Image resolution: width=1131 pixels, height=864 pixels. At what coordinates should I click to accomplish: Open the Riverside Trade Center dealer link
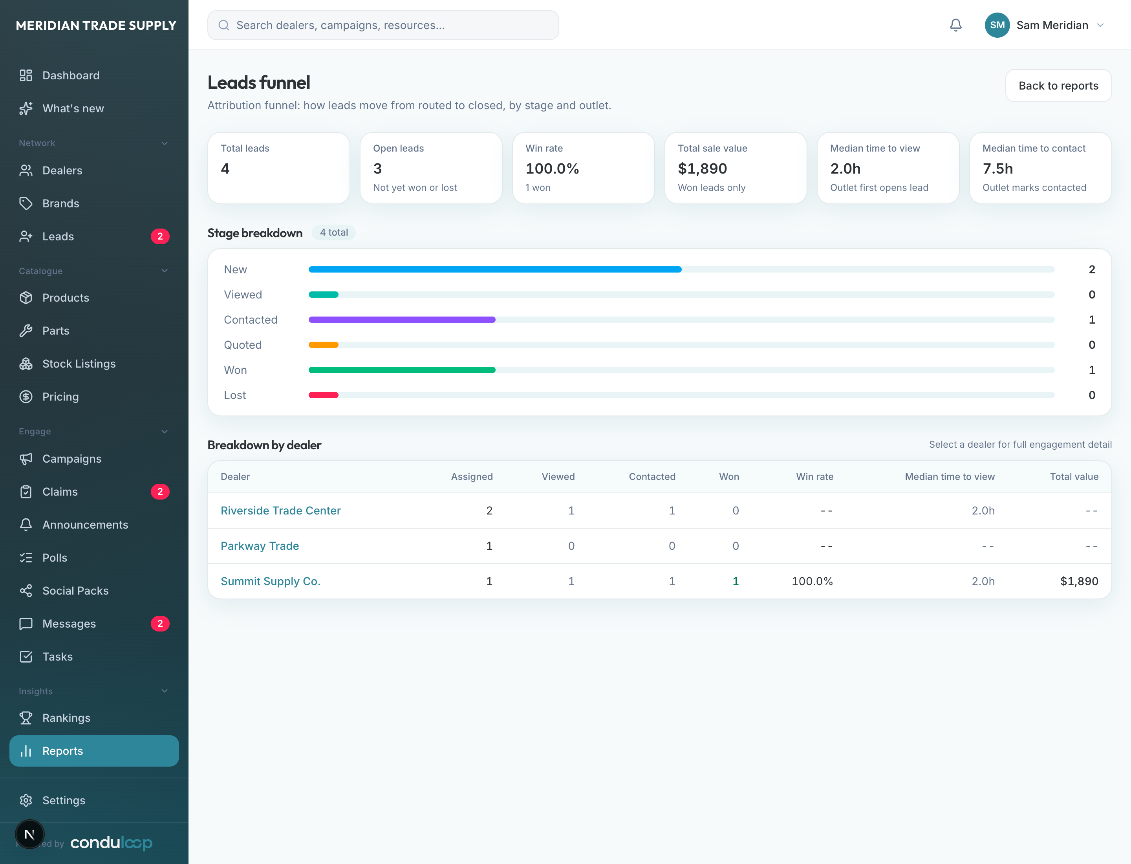[280, 510]
